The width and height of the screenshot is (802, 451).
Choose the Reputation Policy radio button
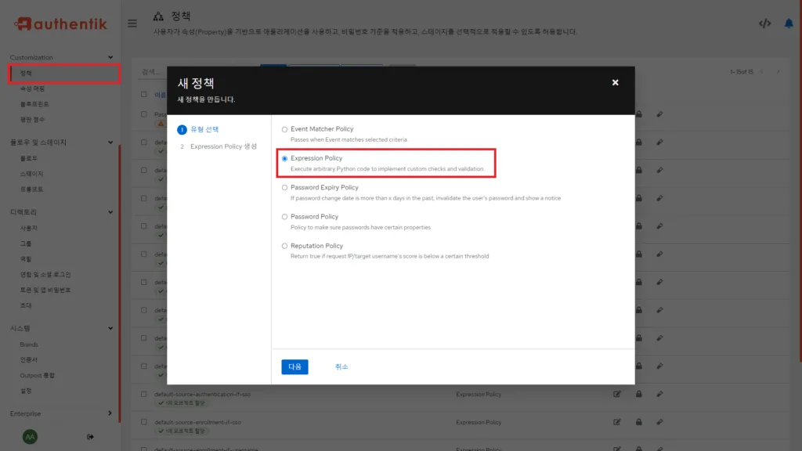coord(283,246)
